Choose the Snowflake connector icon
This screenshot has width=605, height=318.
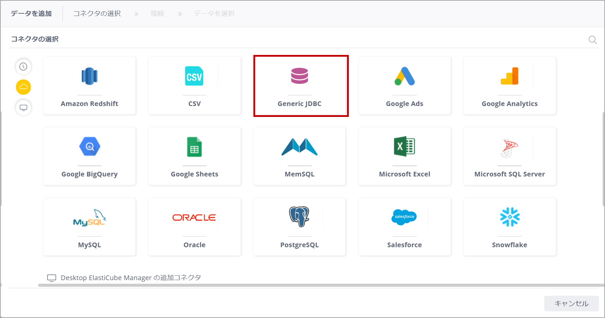tap(510, 217)
